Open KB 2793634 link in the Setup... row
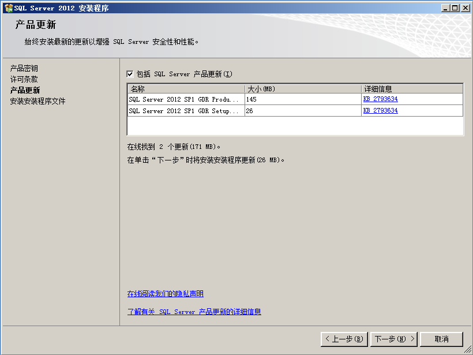 380,110
